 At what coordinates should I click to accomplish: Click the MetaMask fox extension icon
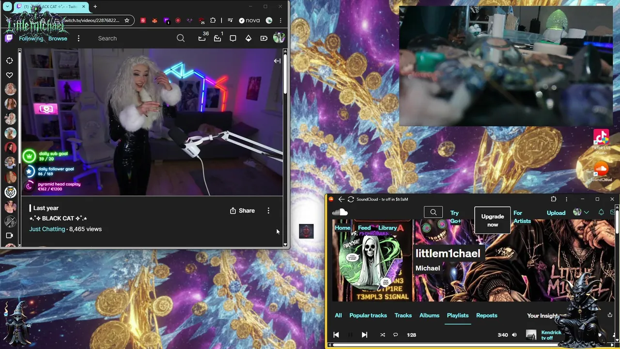(x=155, y=20)
